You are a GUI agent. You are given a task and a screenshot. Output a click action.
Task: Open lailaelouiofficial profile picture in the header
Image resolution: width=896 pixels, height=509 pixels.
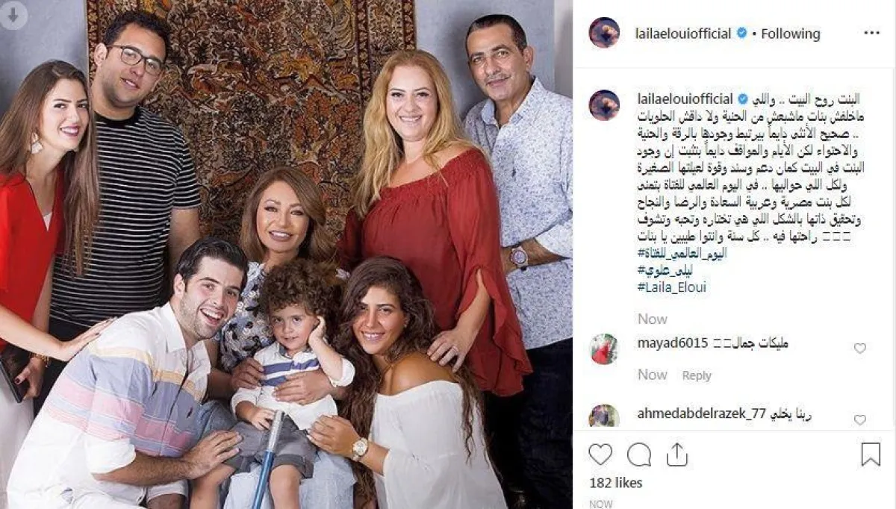[605, 33]
